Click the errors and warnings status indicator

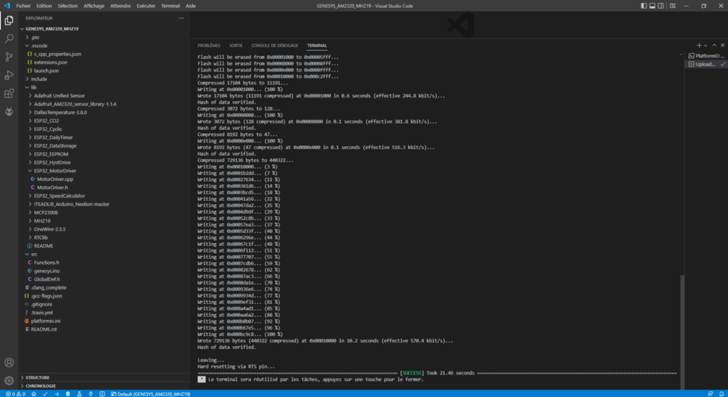(15, 394)
